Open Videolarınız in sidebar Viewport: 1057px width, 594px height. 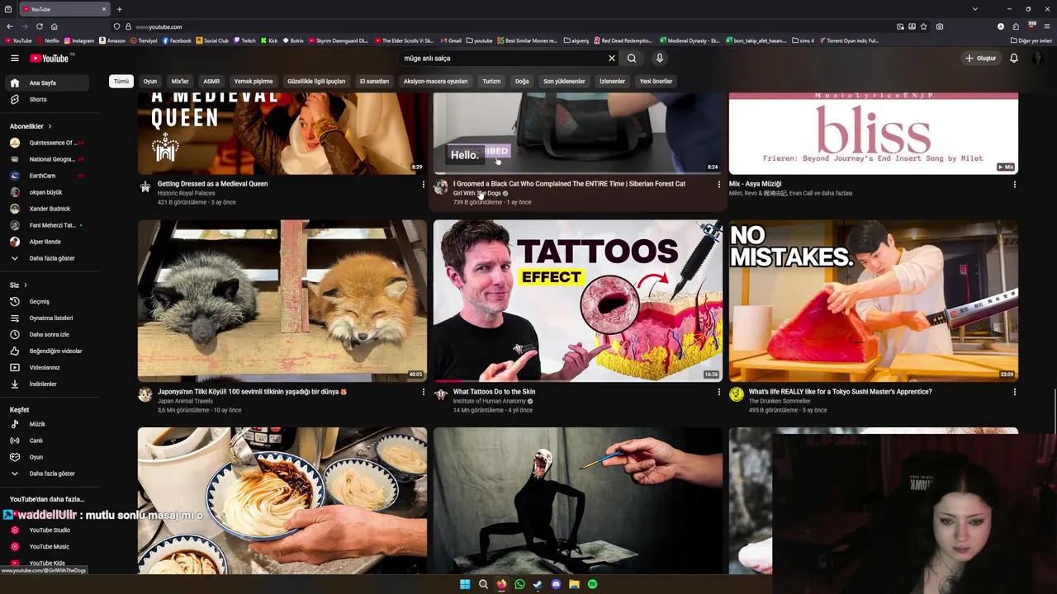click(46, 367)
